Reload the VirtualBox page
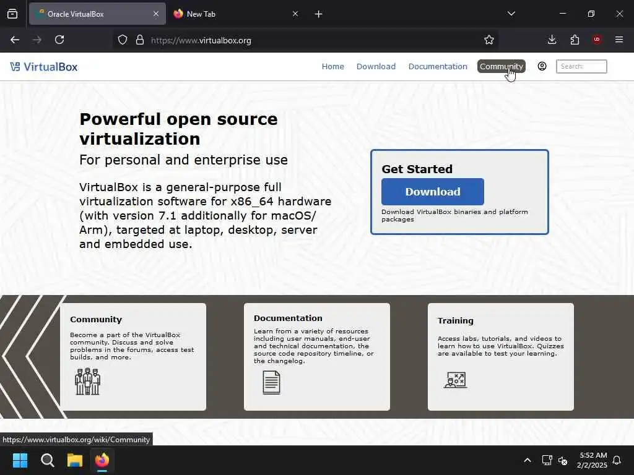634x475 pixels. (x=59, y=40)
